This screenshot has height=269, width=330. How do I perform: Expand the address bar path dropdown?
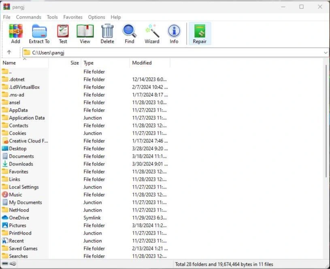[326, 53]
